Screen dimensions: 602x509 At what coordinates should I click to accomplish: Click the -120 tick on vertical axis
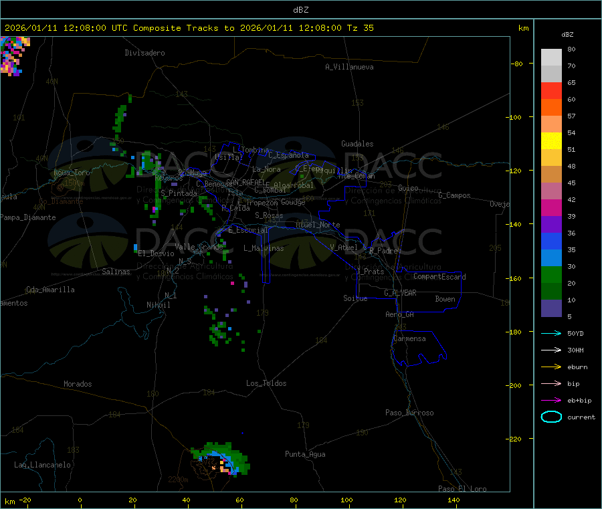point(515,171)
